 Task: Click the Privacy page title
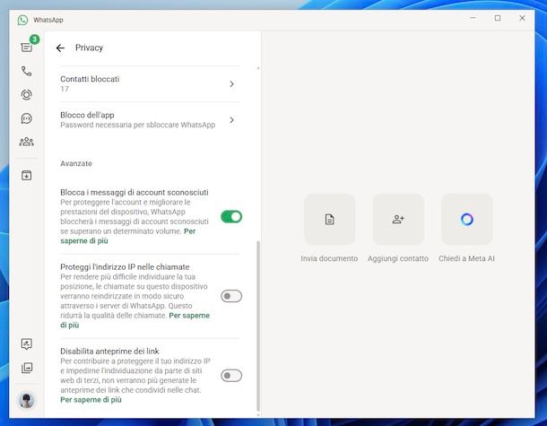point(89,48)
